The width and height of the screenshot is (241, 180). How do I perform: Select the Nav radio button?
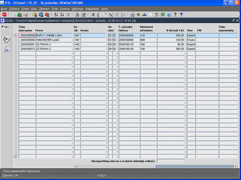(3, 27)
